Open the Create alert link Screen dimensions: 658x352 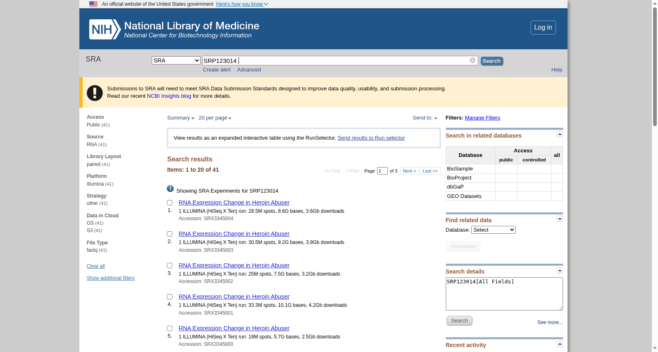coord(217,70)
